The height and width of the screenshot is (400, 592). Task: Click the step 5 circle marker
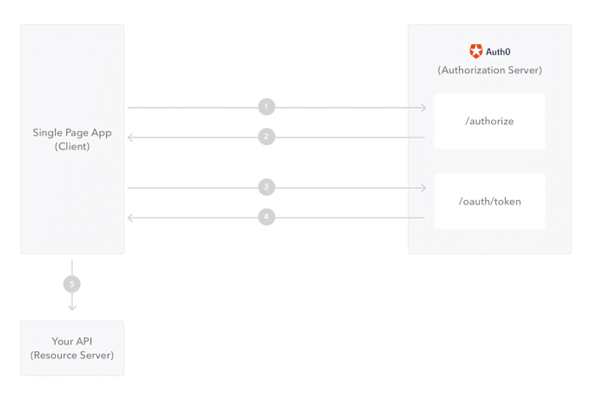click(71, 283)
